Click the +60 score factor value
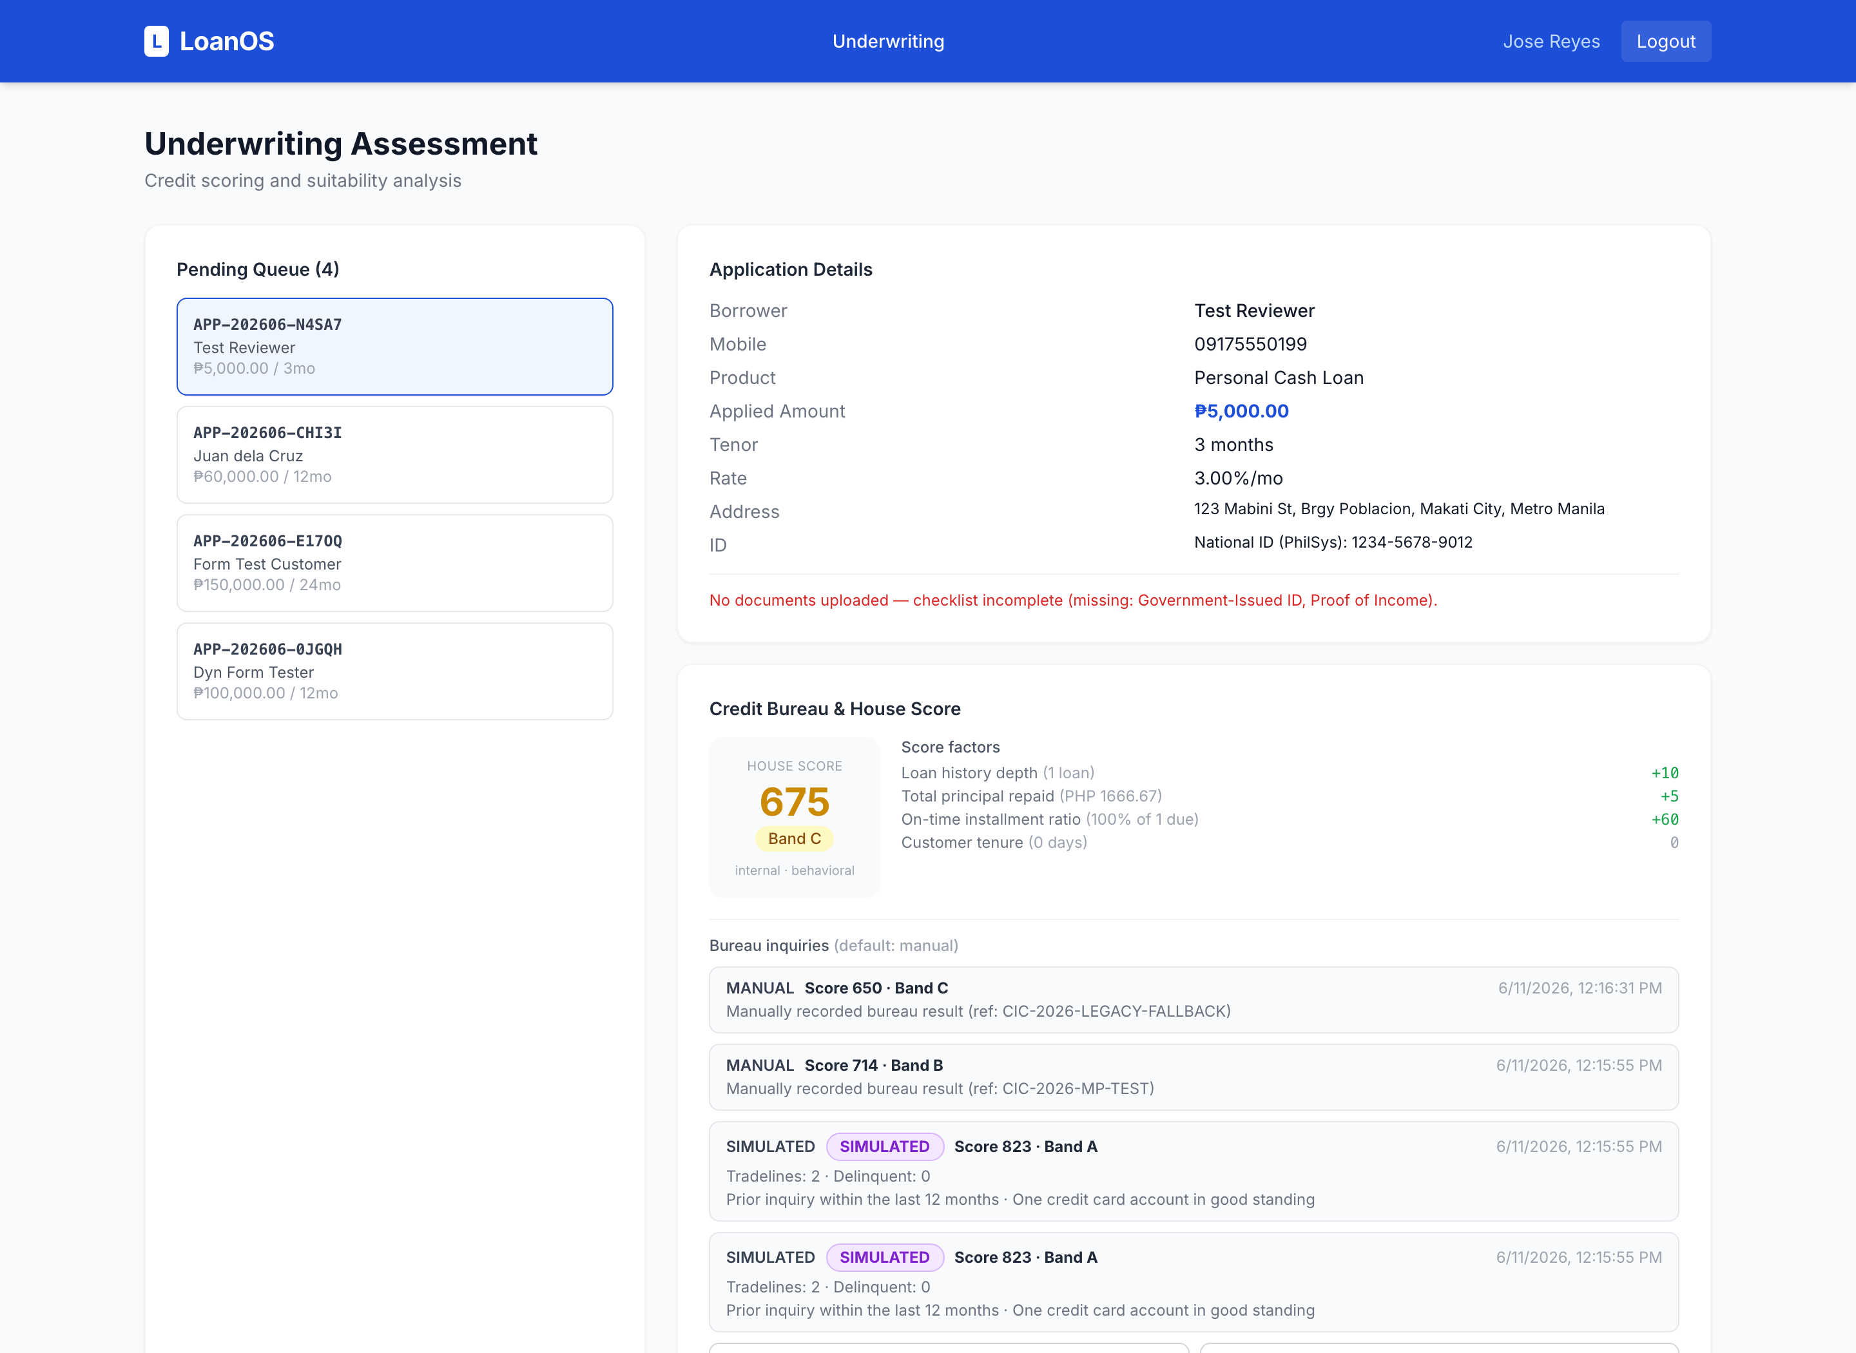The height and width of the screenshot is (1353, 1856). click(x=1665, y=819)
